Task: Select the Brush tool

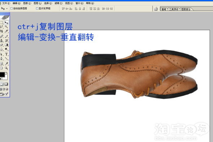Action: 6,36
